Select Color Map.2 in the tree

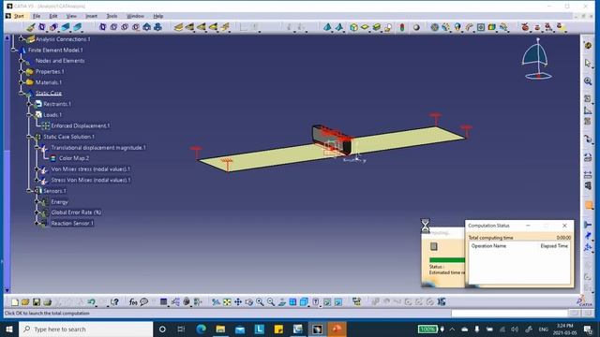tap(74, 158)
